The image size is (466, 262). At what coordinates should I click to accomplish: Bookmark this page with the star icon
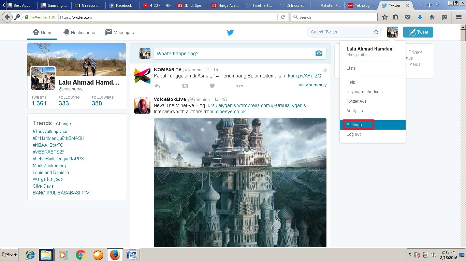coord(384,17)
